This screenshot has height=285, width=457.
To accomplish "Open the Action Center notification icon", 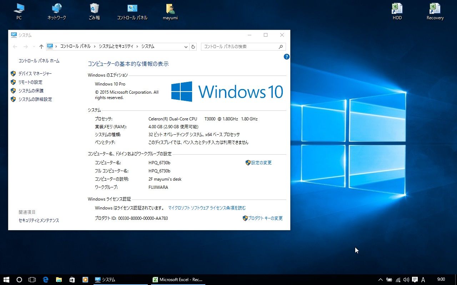I will [x=415, y=280].
